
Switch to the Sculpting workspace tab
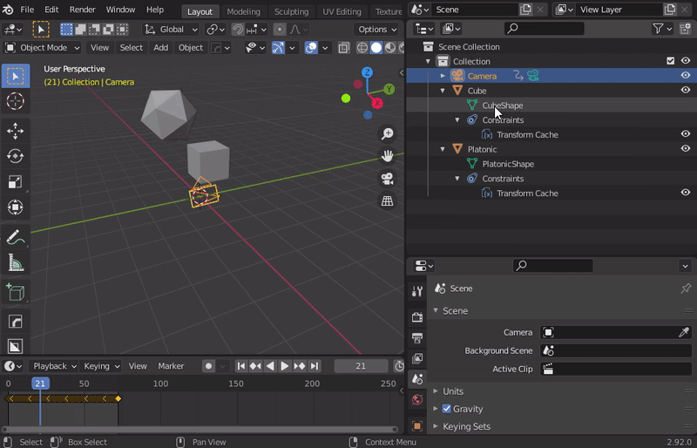click(291, 11)
